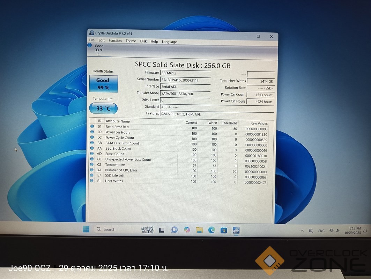Open the File menu
Viewport: 371px width, 279px height.
pos(92,40)
